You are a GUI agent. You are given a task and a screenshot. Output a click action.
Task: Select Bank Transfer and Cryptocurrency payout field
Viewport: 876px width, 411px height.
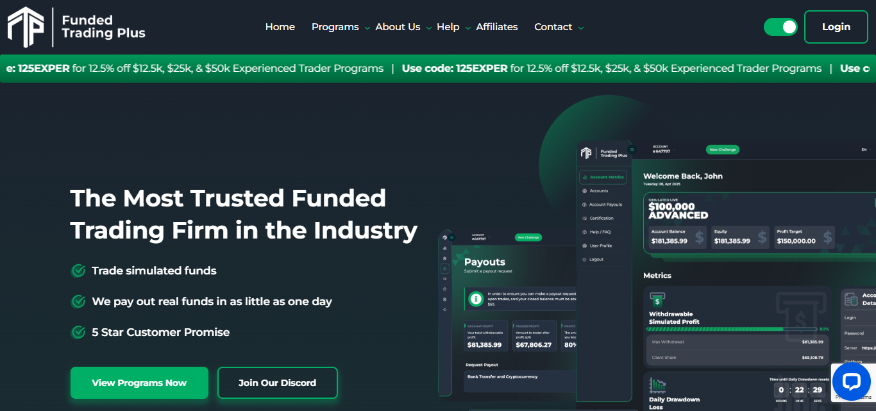(519, 382)
